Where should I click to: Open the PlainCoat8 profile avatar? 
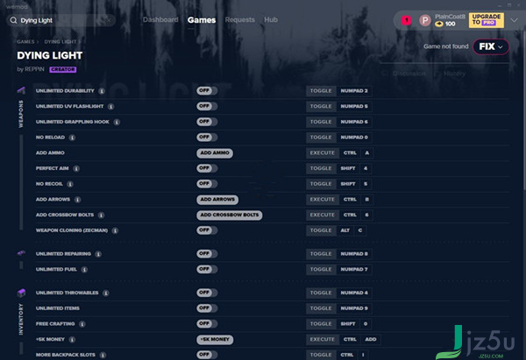coord(425,20)
